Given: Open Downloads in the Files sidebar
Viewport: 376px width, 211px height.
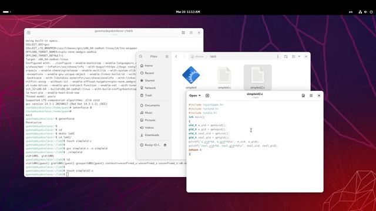Looking at the screenshot, I should click(x=154, y=135).
